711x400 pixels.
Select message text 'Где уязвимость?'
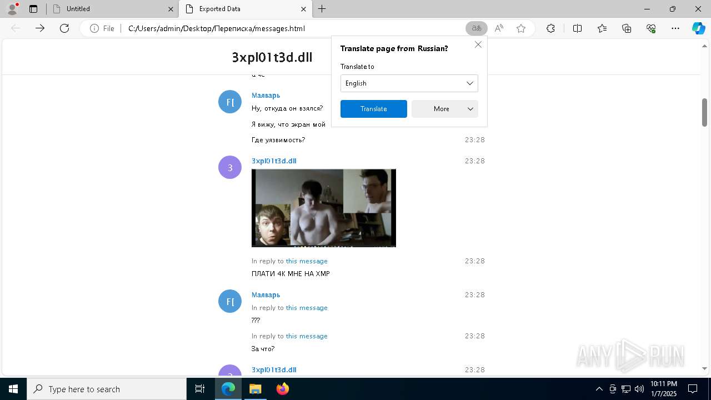278,140
